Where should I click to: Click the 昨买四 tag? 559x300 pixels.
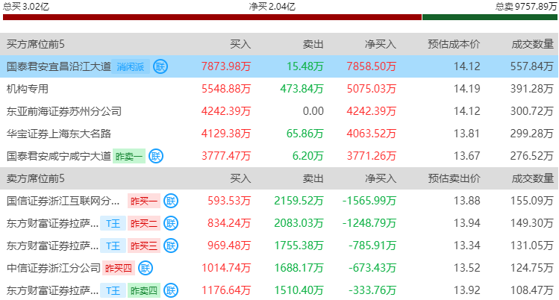tap(119, 269)
